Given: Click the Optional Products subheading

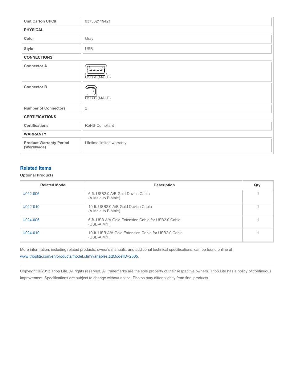Looking at the screenshot, I should [37, 175].
